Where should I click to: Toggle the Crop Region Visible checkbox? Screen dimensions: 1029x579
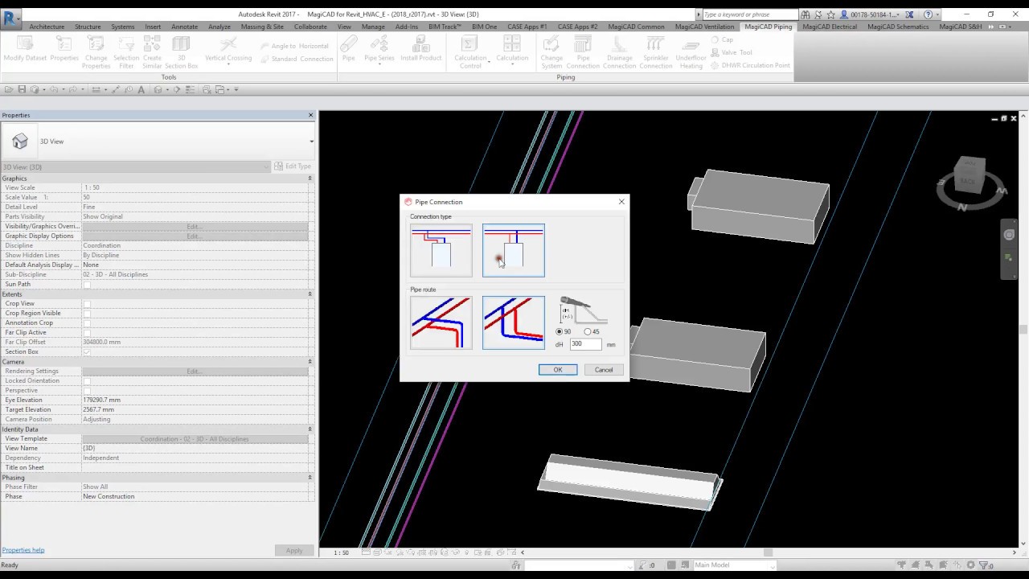click(x=87, y=314)
